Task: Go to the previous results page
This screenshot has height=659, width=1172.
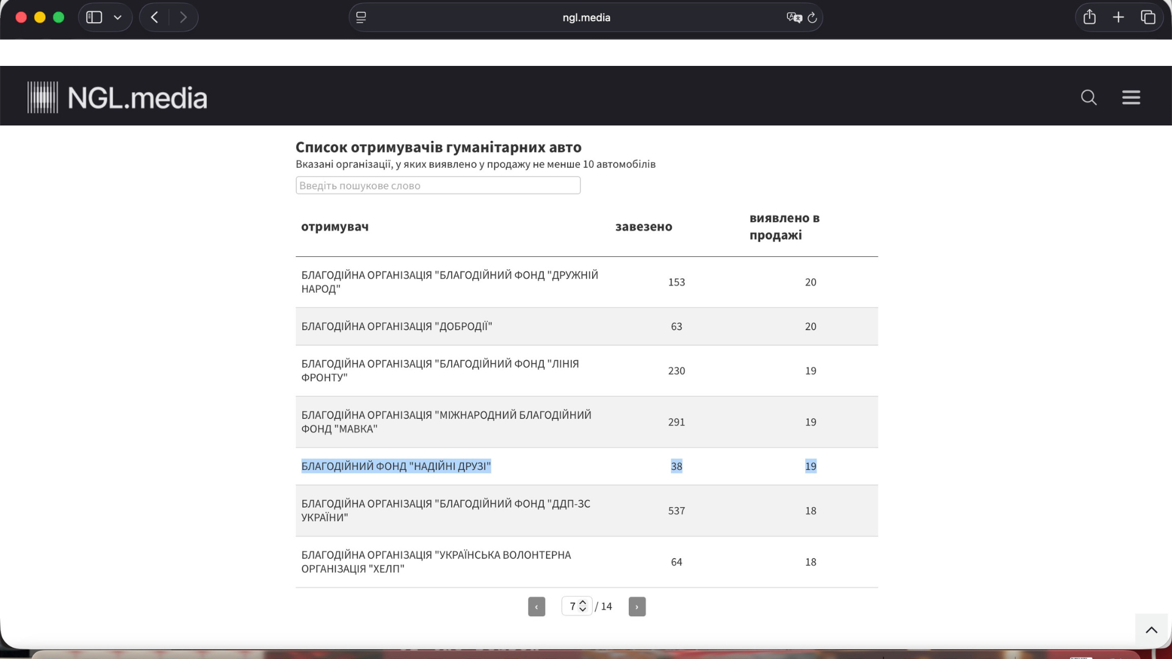Action: [537, 606]
